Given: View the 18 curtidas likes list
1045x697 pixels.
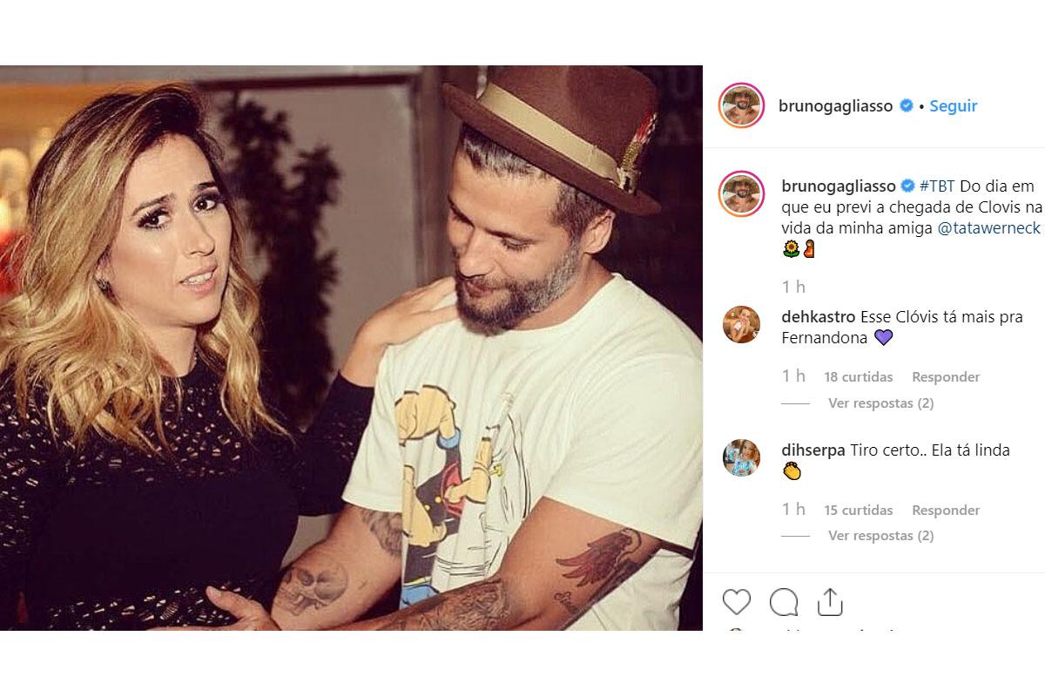Looking at the screenshot, I should tap(859, 377).
